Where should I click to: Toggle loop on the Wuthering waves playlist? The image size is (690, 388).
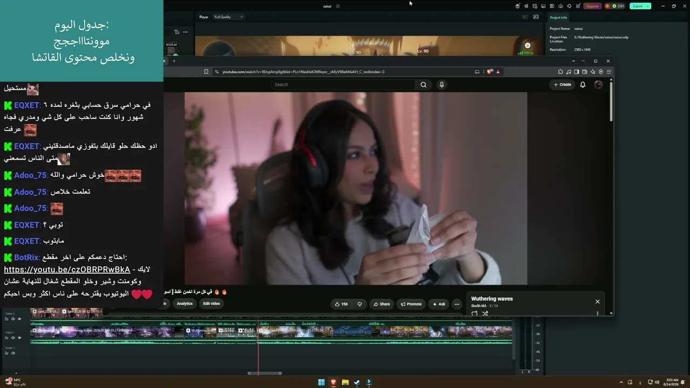point(474,313)
